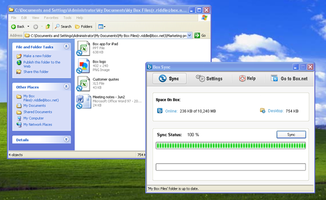Open the View menu
The width and height of the screenshot is (326, 200).
point(35,18)
